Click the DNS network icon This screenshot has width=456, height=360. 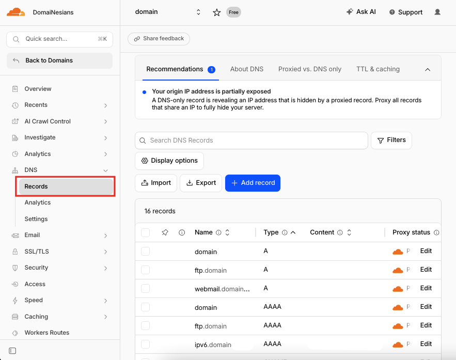(x=15, y=170)
